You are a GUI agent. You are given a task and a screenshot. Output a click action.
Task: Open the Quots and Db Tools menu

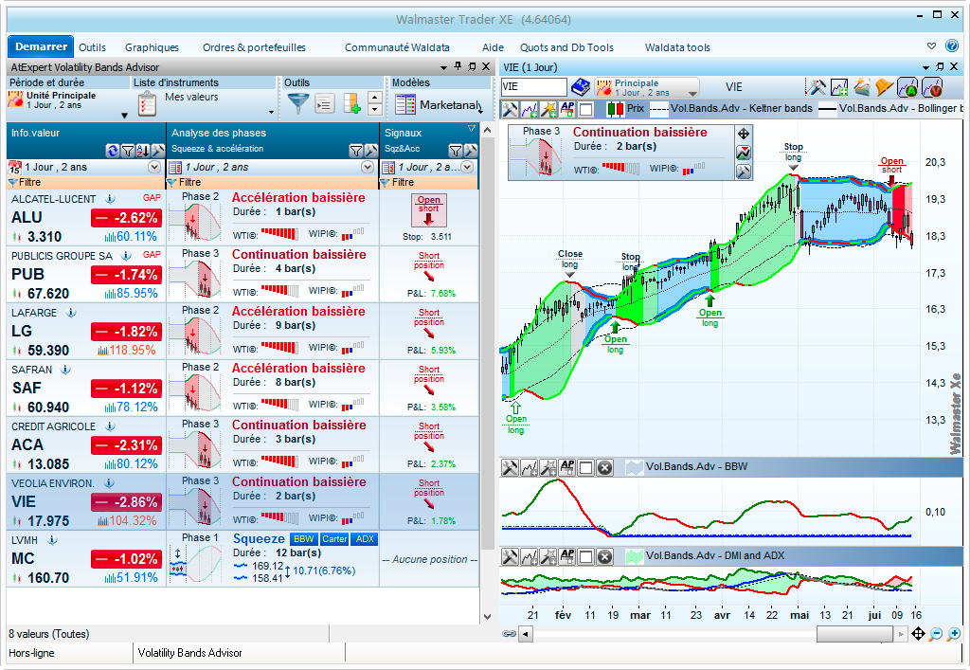pyautogui.click(x=566, y=47)
